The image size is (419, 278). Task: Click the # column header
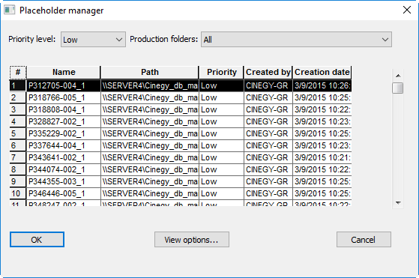point(18,73)
